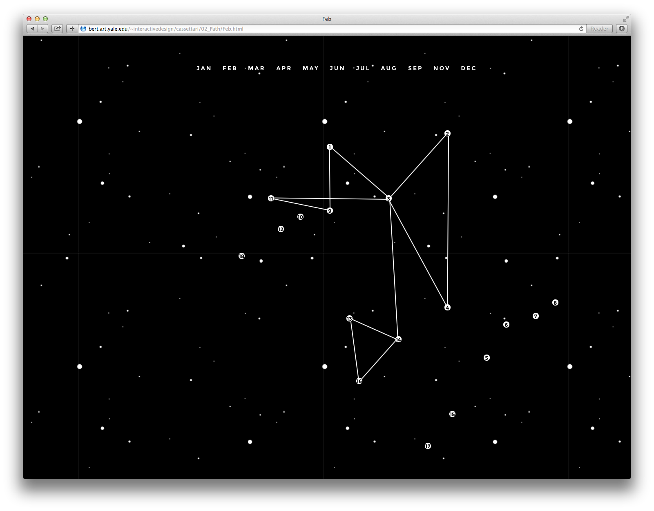This screenshot has width=654, height=511.
Task: Click constellation star number 12
Action: pos(281,229)
